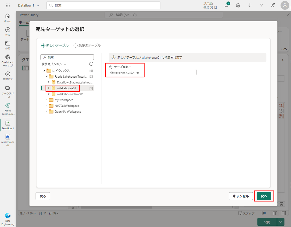Expand wilakehousedemo01 tree node
291x227 pixels.
tap(49, 94)
